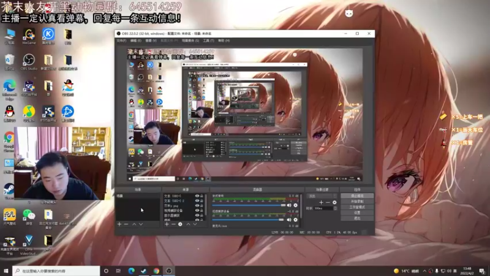The width and height of the screenshot is (490, 276).
Task: Move source down in Sources panel
Action: point(195,224)
